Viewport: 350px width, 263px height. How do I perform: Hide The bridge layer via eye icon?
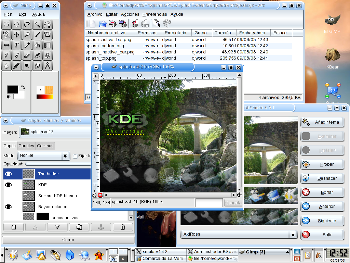point(9,174)
